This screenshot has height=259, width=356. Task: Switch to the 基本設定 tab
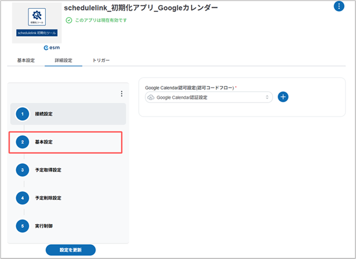[26, 60]
